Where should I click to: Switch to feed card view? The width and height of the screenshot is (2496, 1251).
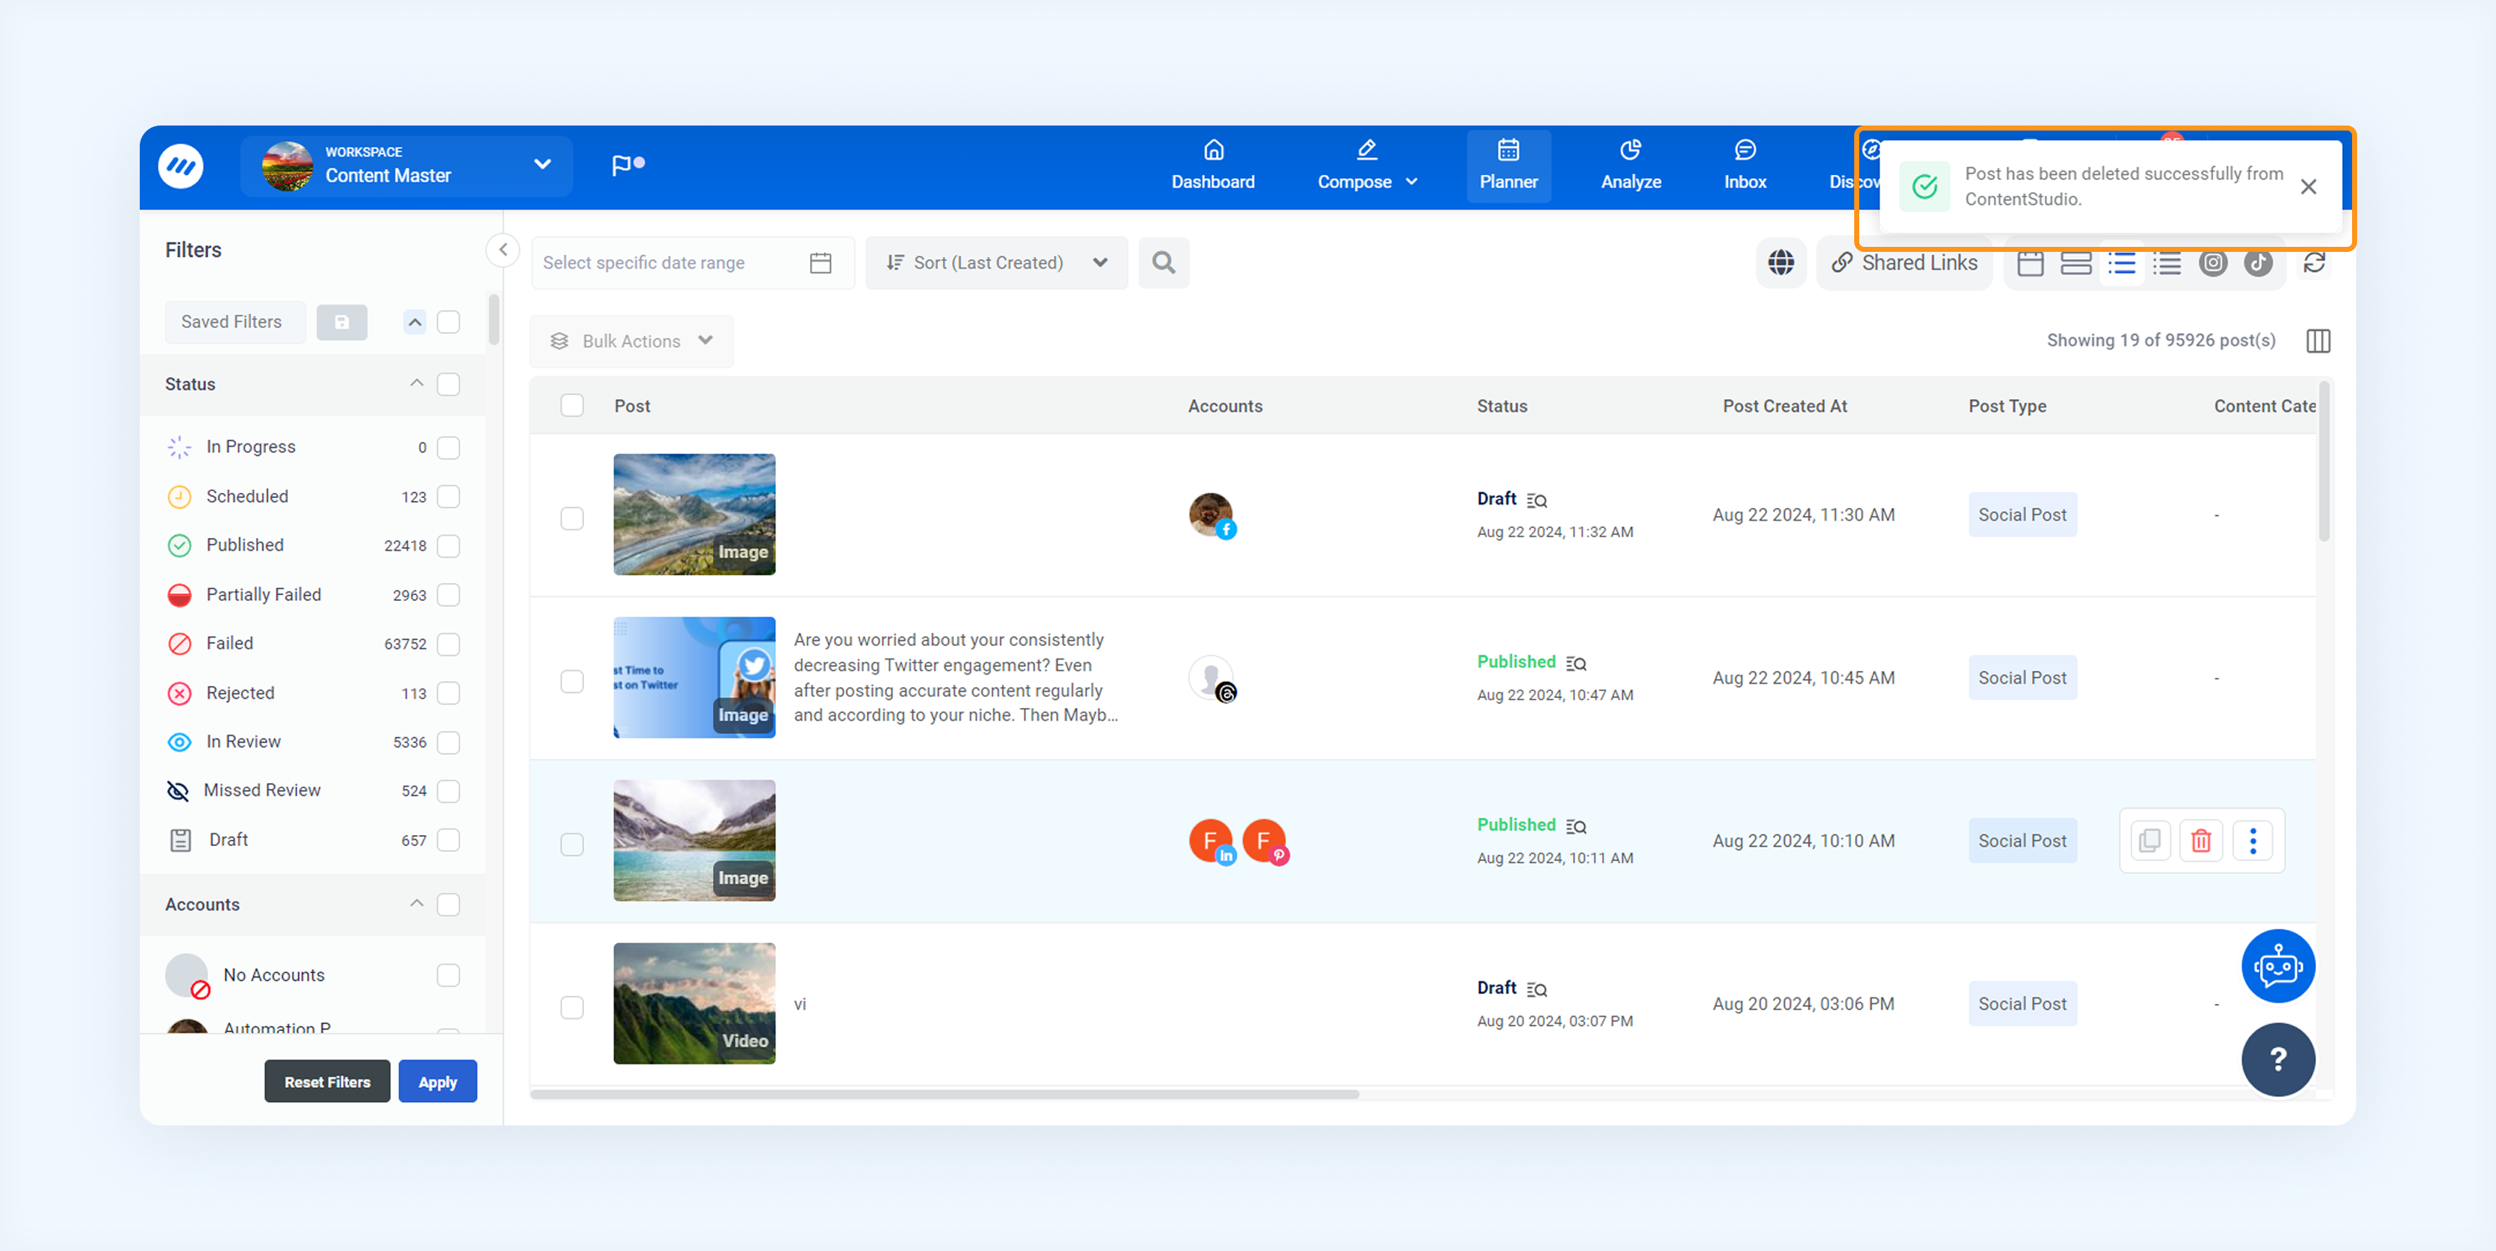[x=2075, y=263]
